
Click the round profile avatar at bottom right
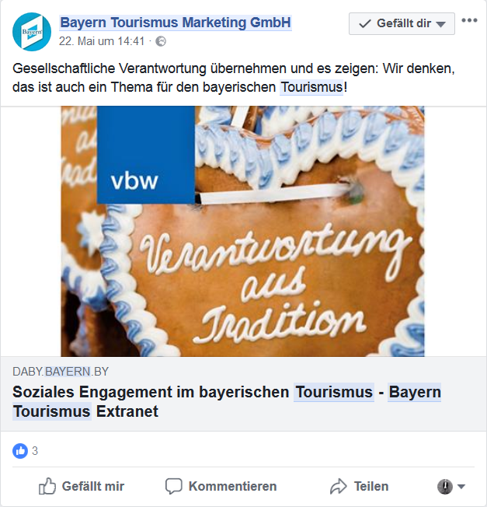click(x=445, y=486)
